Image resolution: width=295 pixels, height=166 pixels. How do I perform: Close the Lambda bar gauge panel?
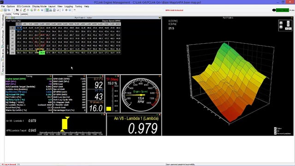(104, 114)
